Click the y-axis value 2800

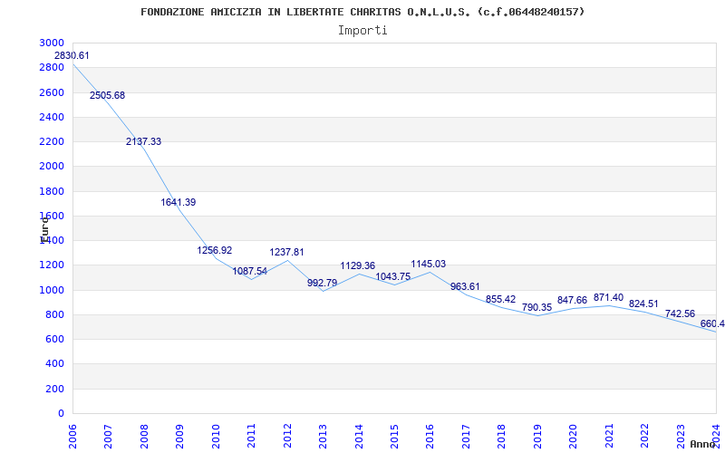(x=52, y=67)
